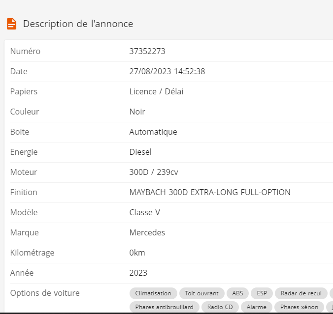Click the brand value 'Mercedes'
This screenshot has width=333, height=314.
(x=147, y=232)
